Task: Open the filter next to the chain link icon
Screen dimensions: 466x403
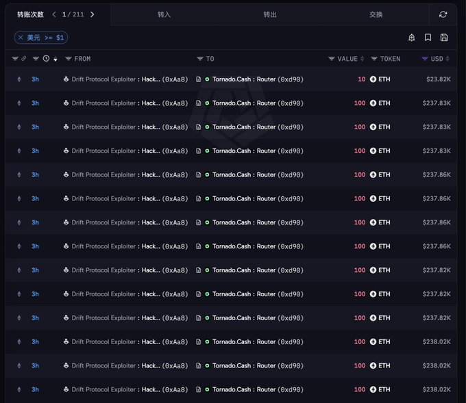Action: point(15,58)
